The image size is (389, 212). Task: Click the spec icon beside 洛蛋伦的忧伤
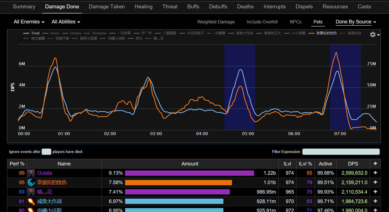(31, 182)
